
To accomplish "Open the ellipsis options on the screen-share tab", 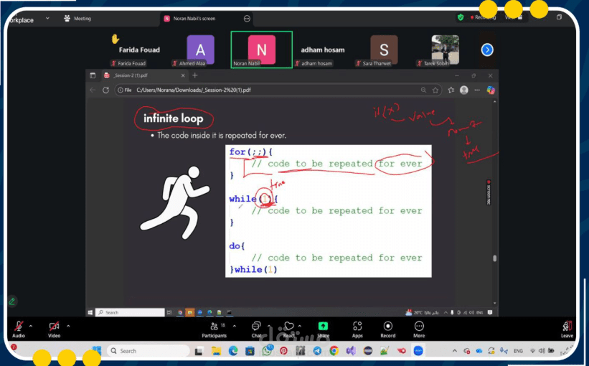I will pyautogui.click(x=247, y=19).
